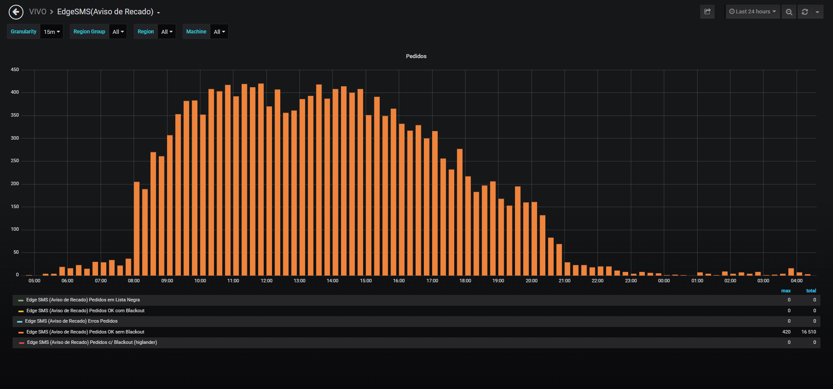833x389 pixels.
Task: Open the Machine All dropdown
Action: (x=219, y=32)
